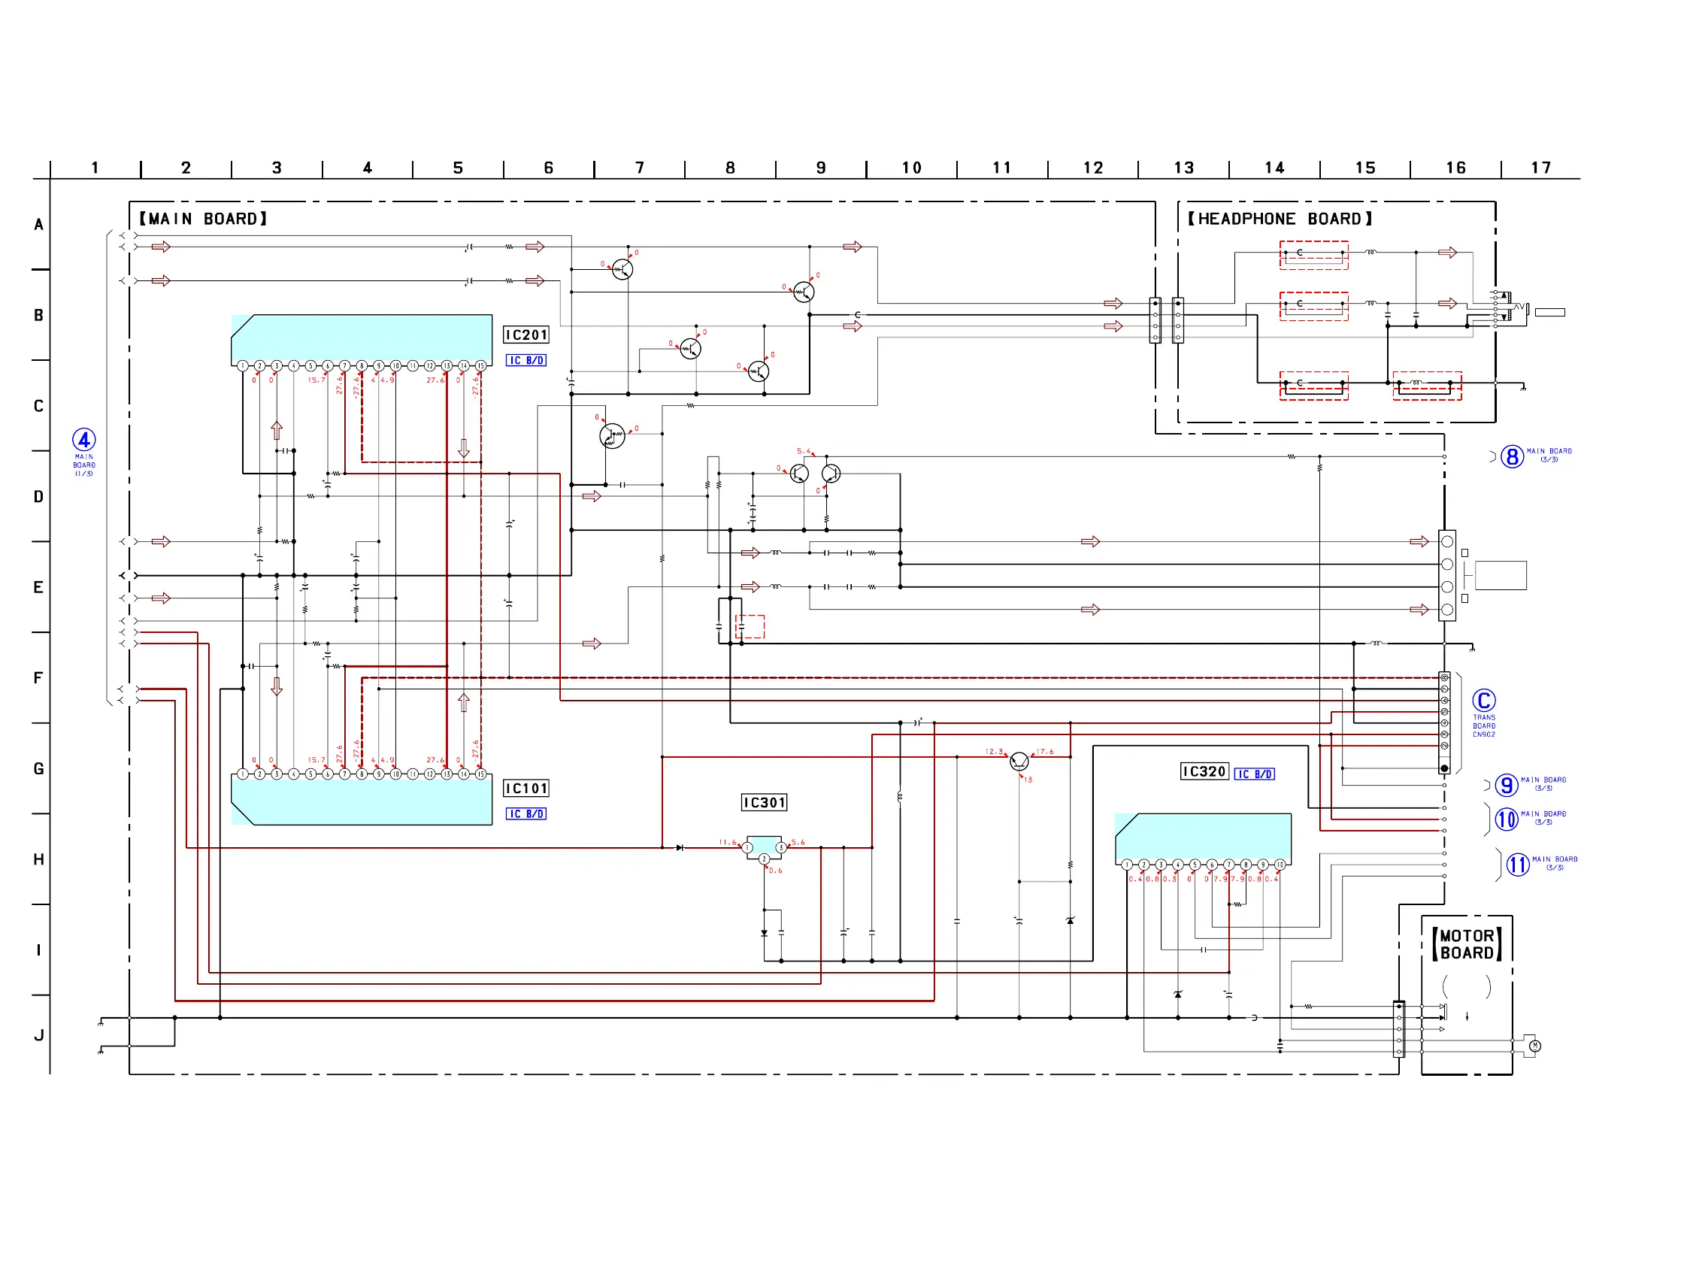Screen dimensions: 1684x1266
Task: Open the IC B/D link beside IC201
Action: (x=525, y=361)
